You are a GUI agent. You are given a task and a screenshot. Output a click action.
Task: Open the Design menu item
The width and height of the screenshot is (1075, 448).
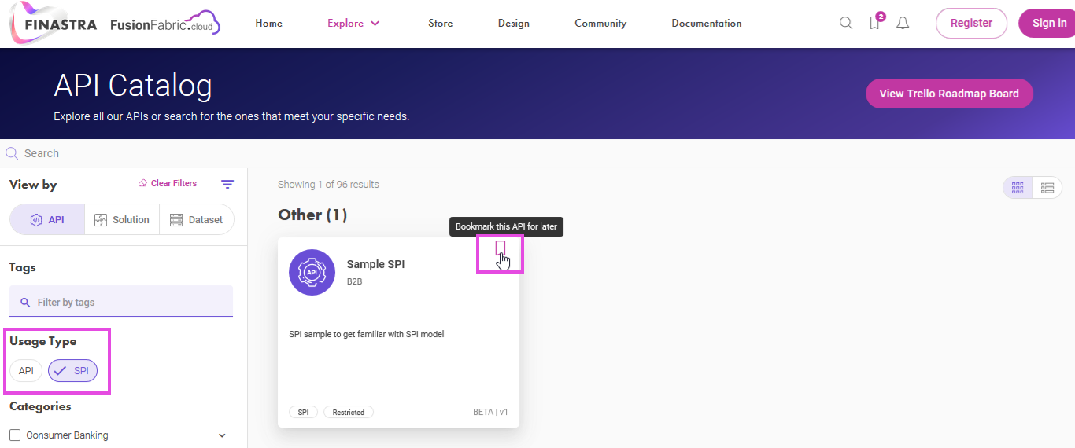(513, 23)
